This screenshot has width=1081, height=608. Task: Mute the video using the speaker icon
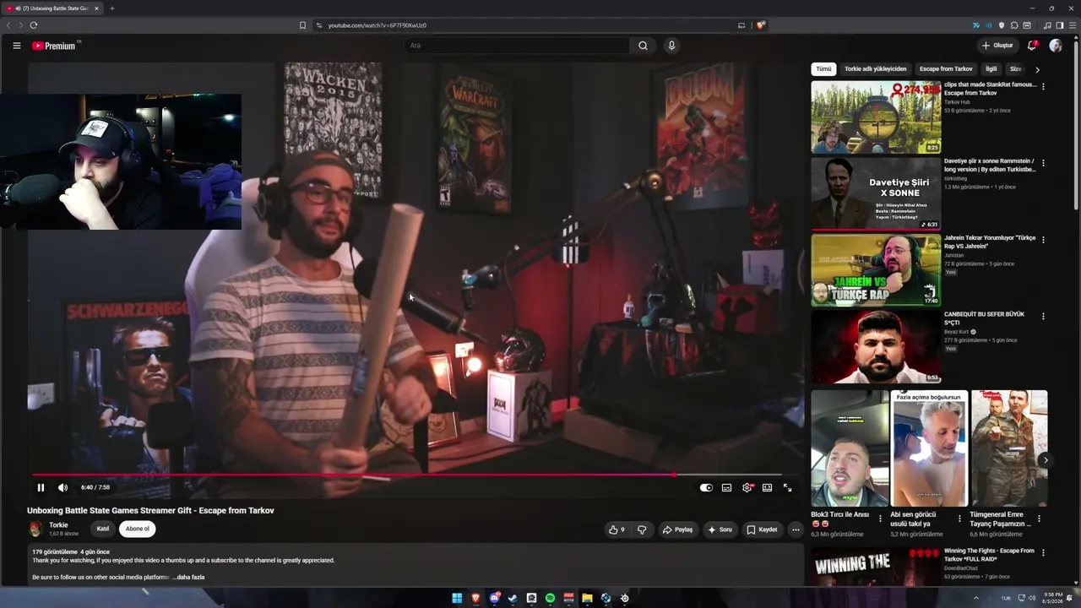(62, 487)
